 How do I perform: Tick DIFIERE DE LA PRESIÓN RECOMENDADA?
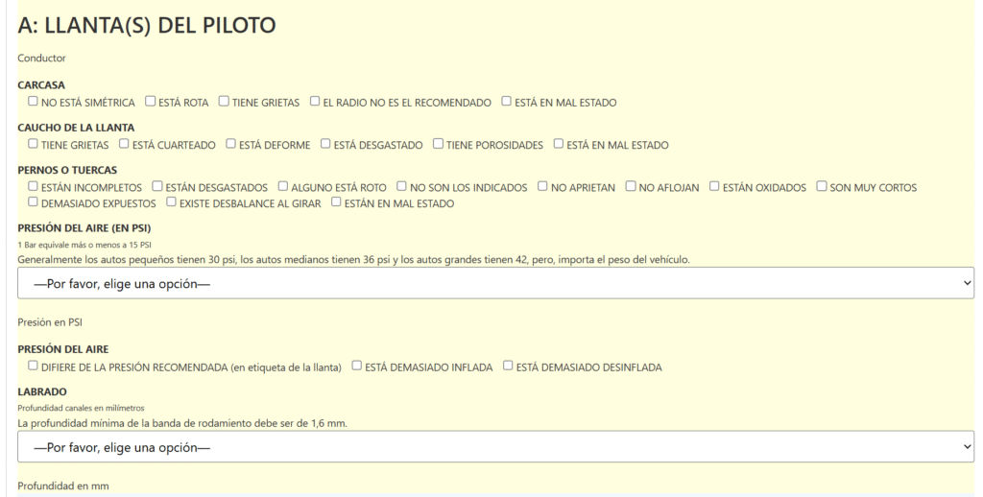[x=33, y=366]
